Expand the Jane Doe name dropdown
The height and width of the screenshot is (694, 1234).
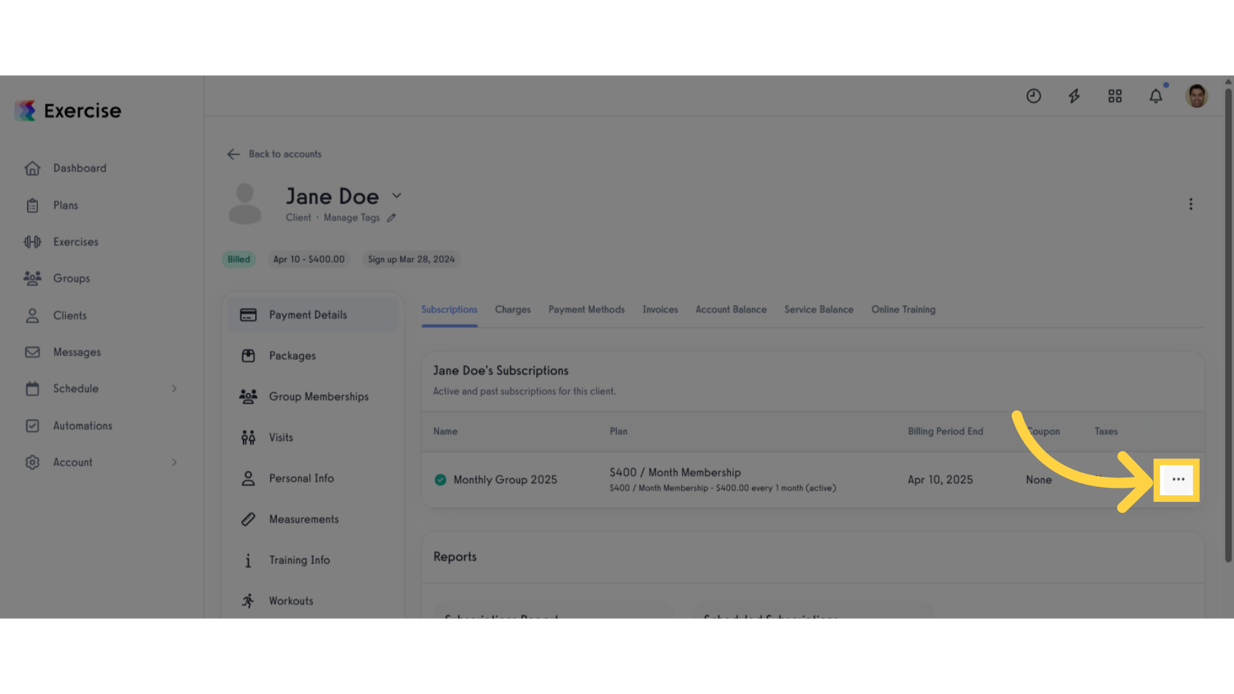point(397,196)
